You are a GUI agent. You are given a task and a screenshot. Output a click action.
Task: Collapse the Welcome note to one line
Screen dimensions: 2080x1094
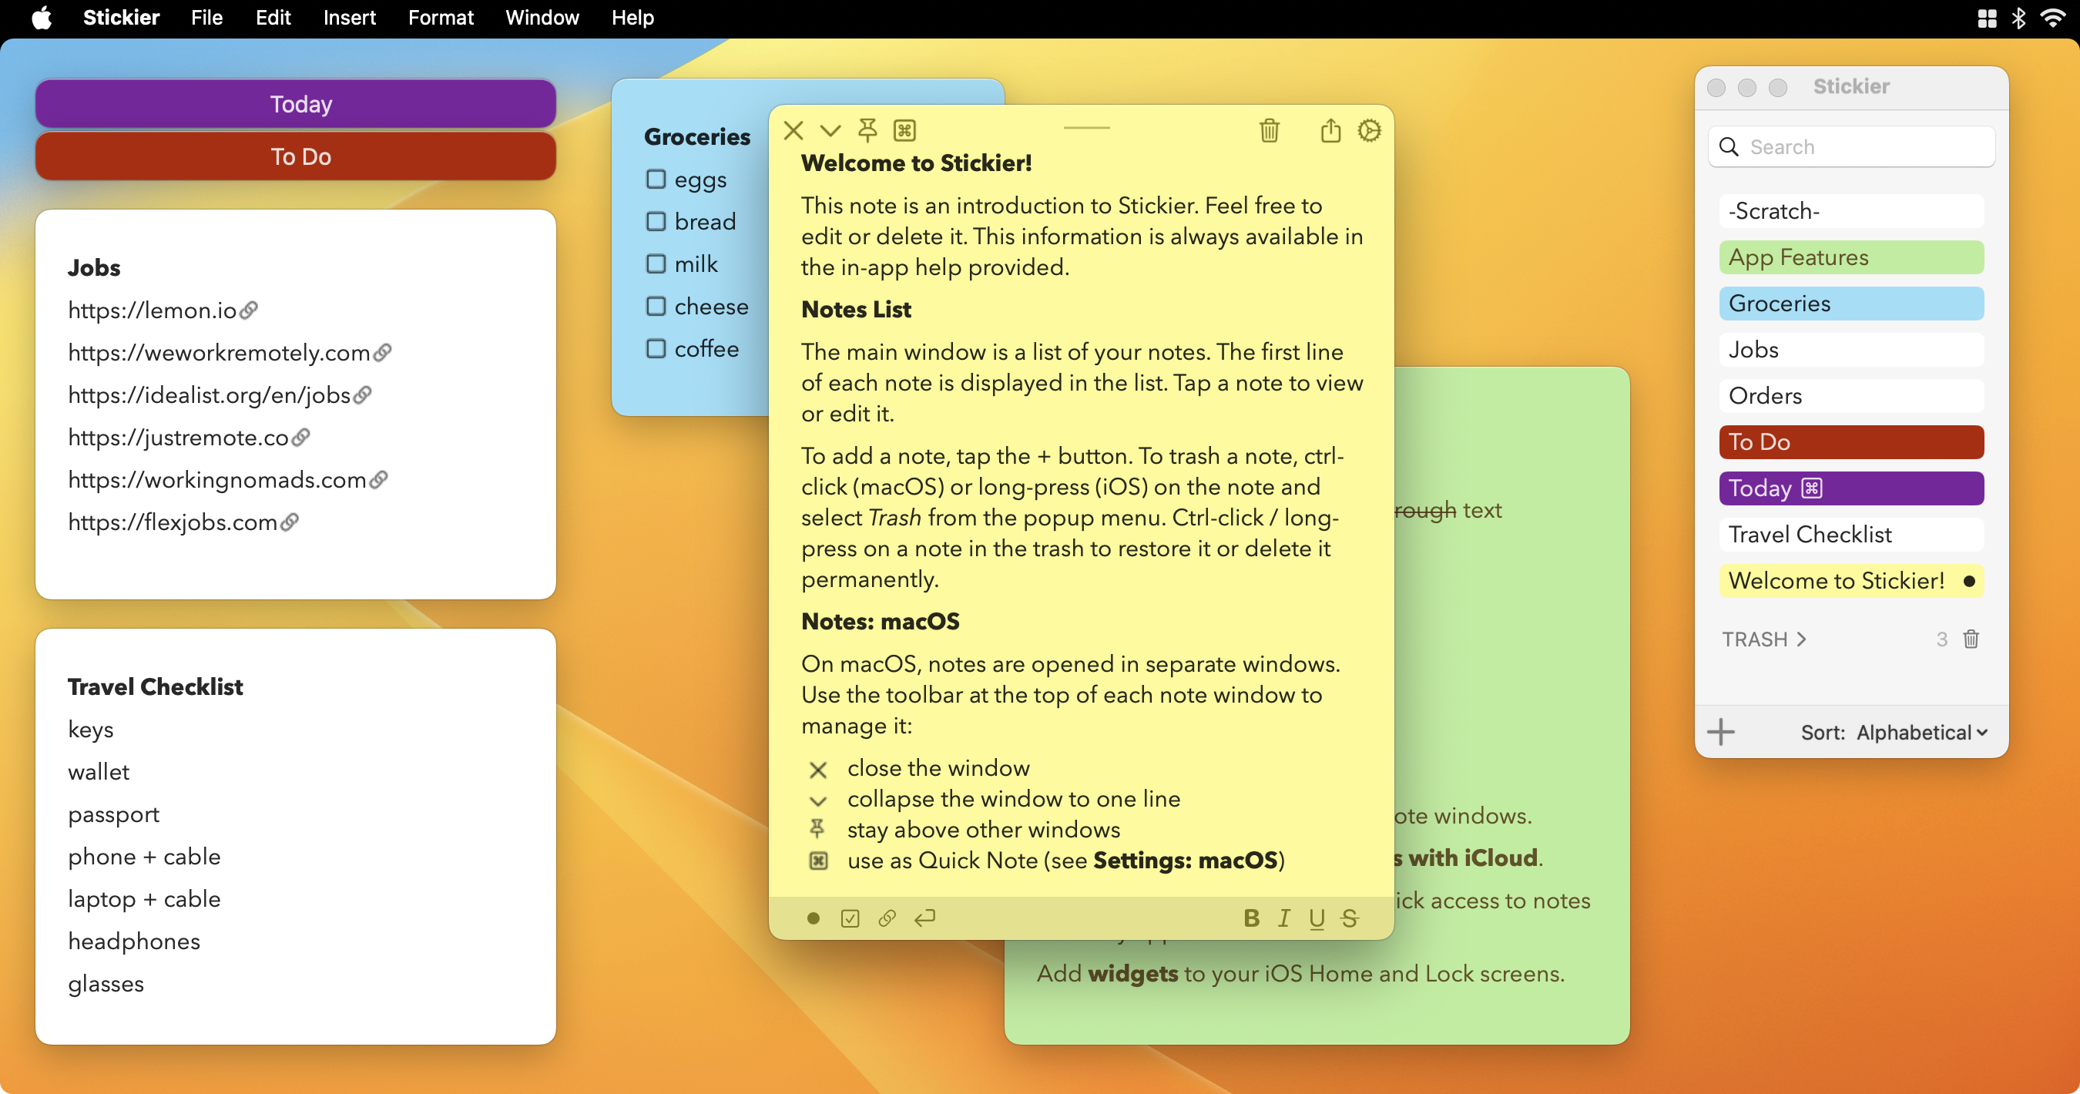click(x=830, y=130)
